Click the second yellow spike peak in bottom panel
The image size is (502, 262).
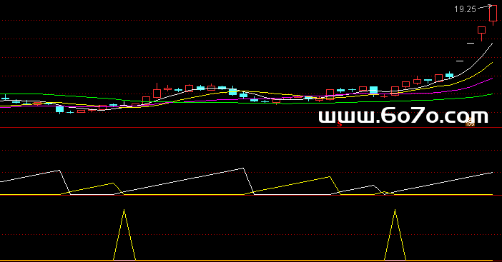[395, 210]
